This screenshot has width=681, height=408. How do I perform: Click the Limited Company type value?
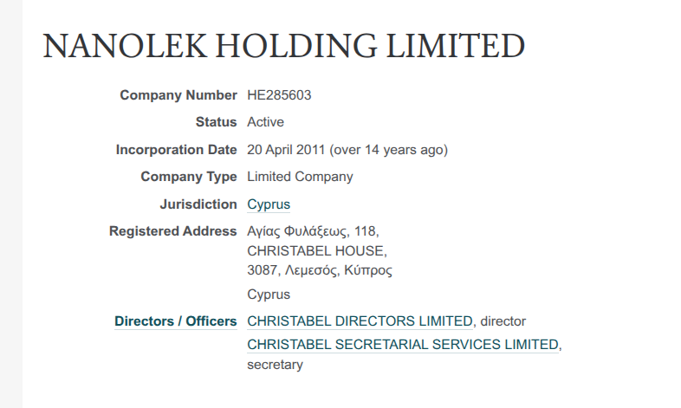pos(300,177)
